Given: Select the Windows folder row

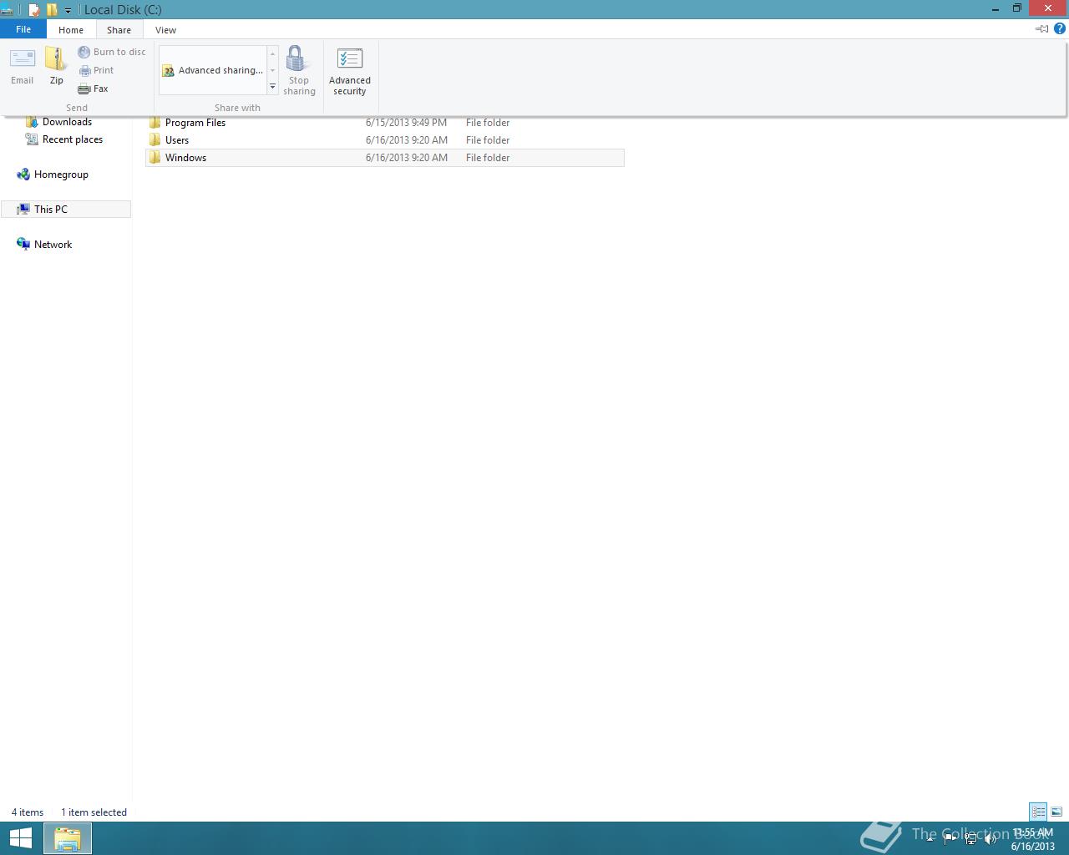Looking at the screenshot, I should (384, 158).
